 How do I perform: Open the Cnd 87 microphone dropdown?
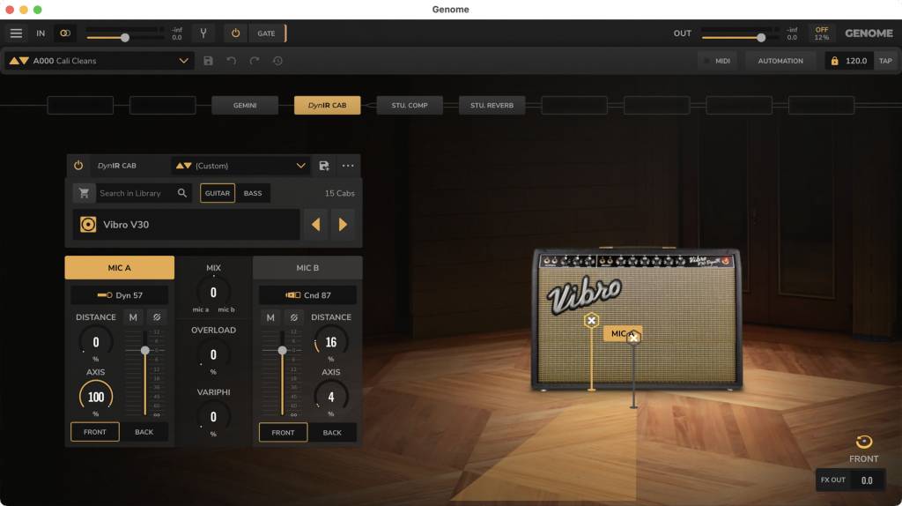click(x=307, y=295)
